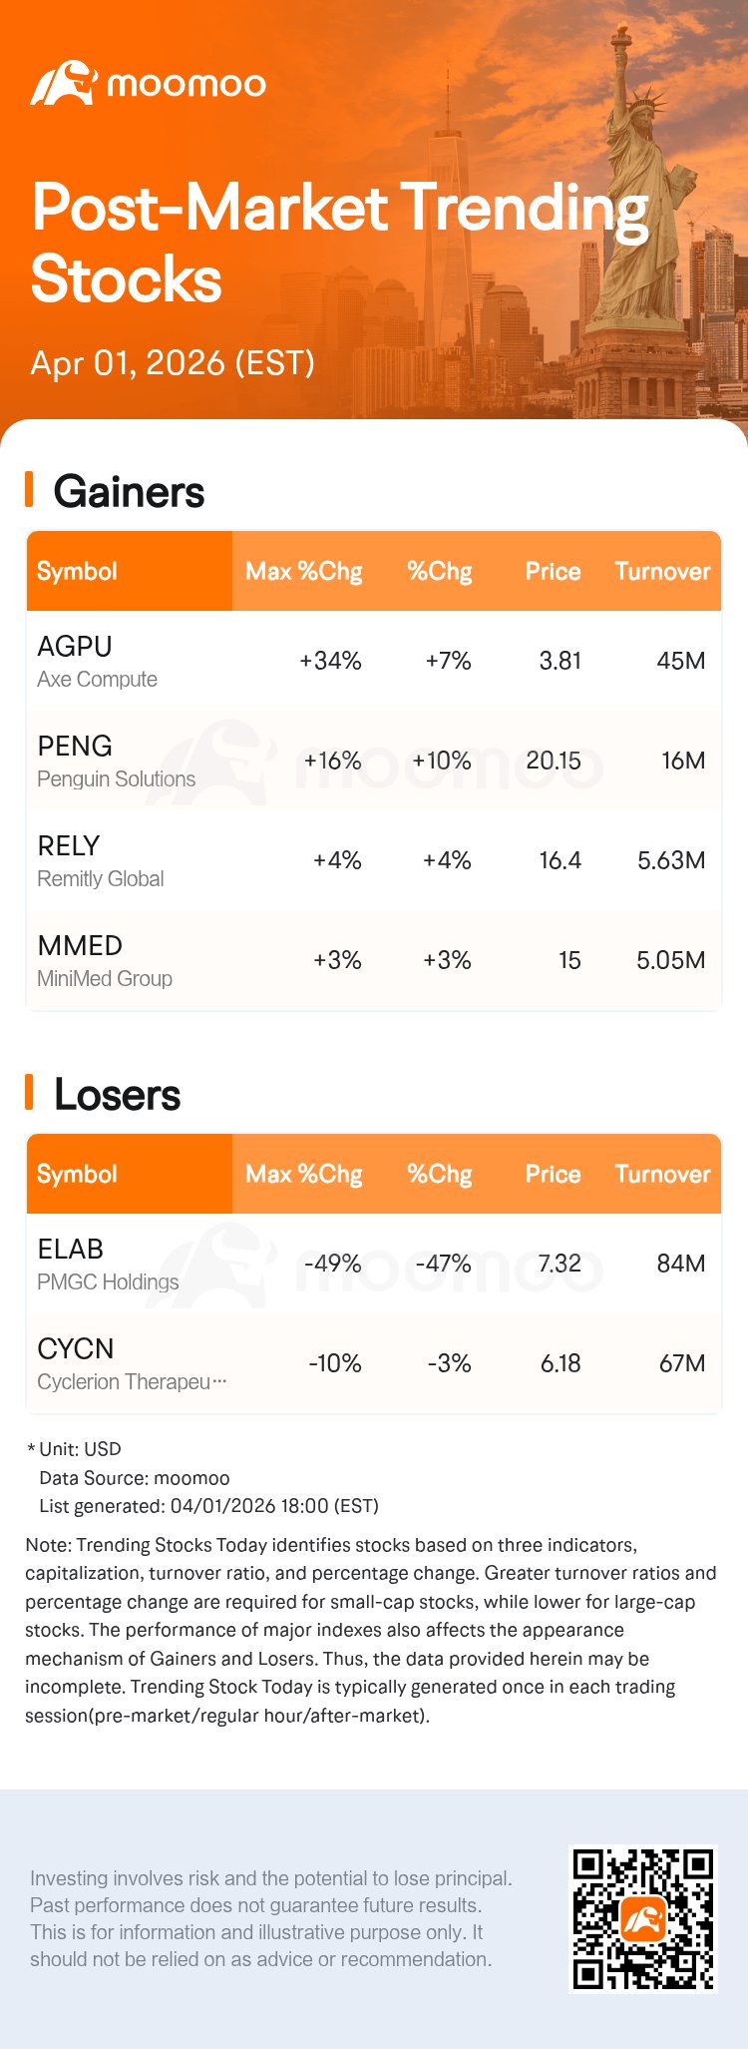This screenshot has height=2049, width=748.
Task: Select the Turnover header in Losers table
Action: click(662, 1175)
